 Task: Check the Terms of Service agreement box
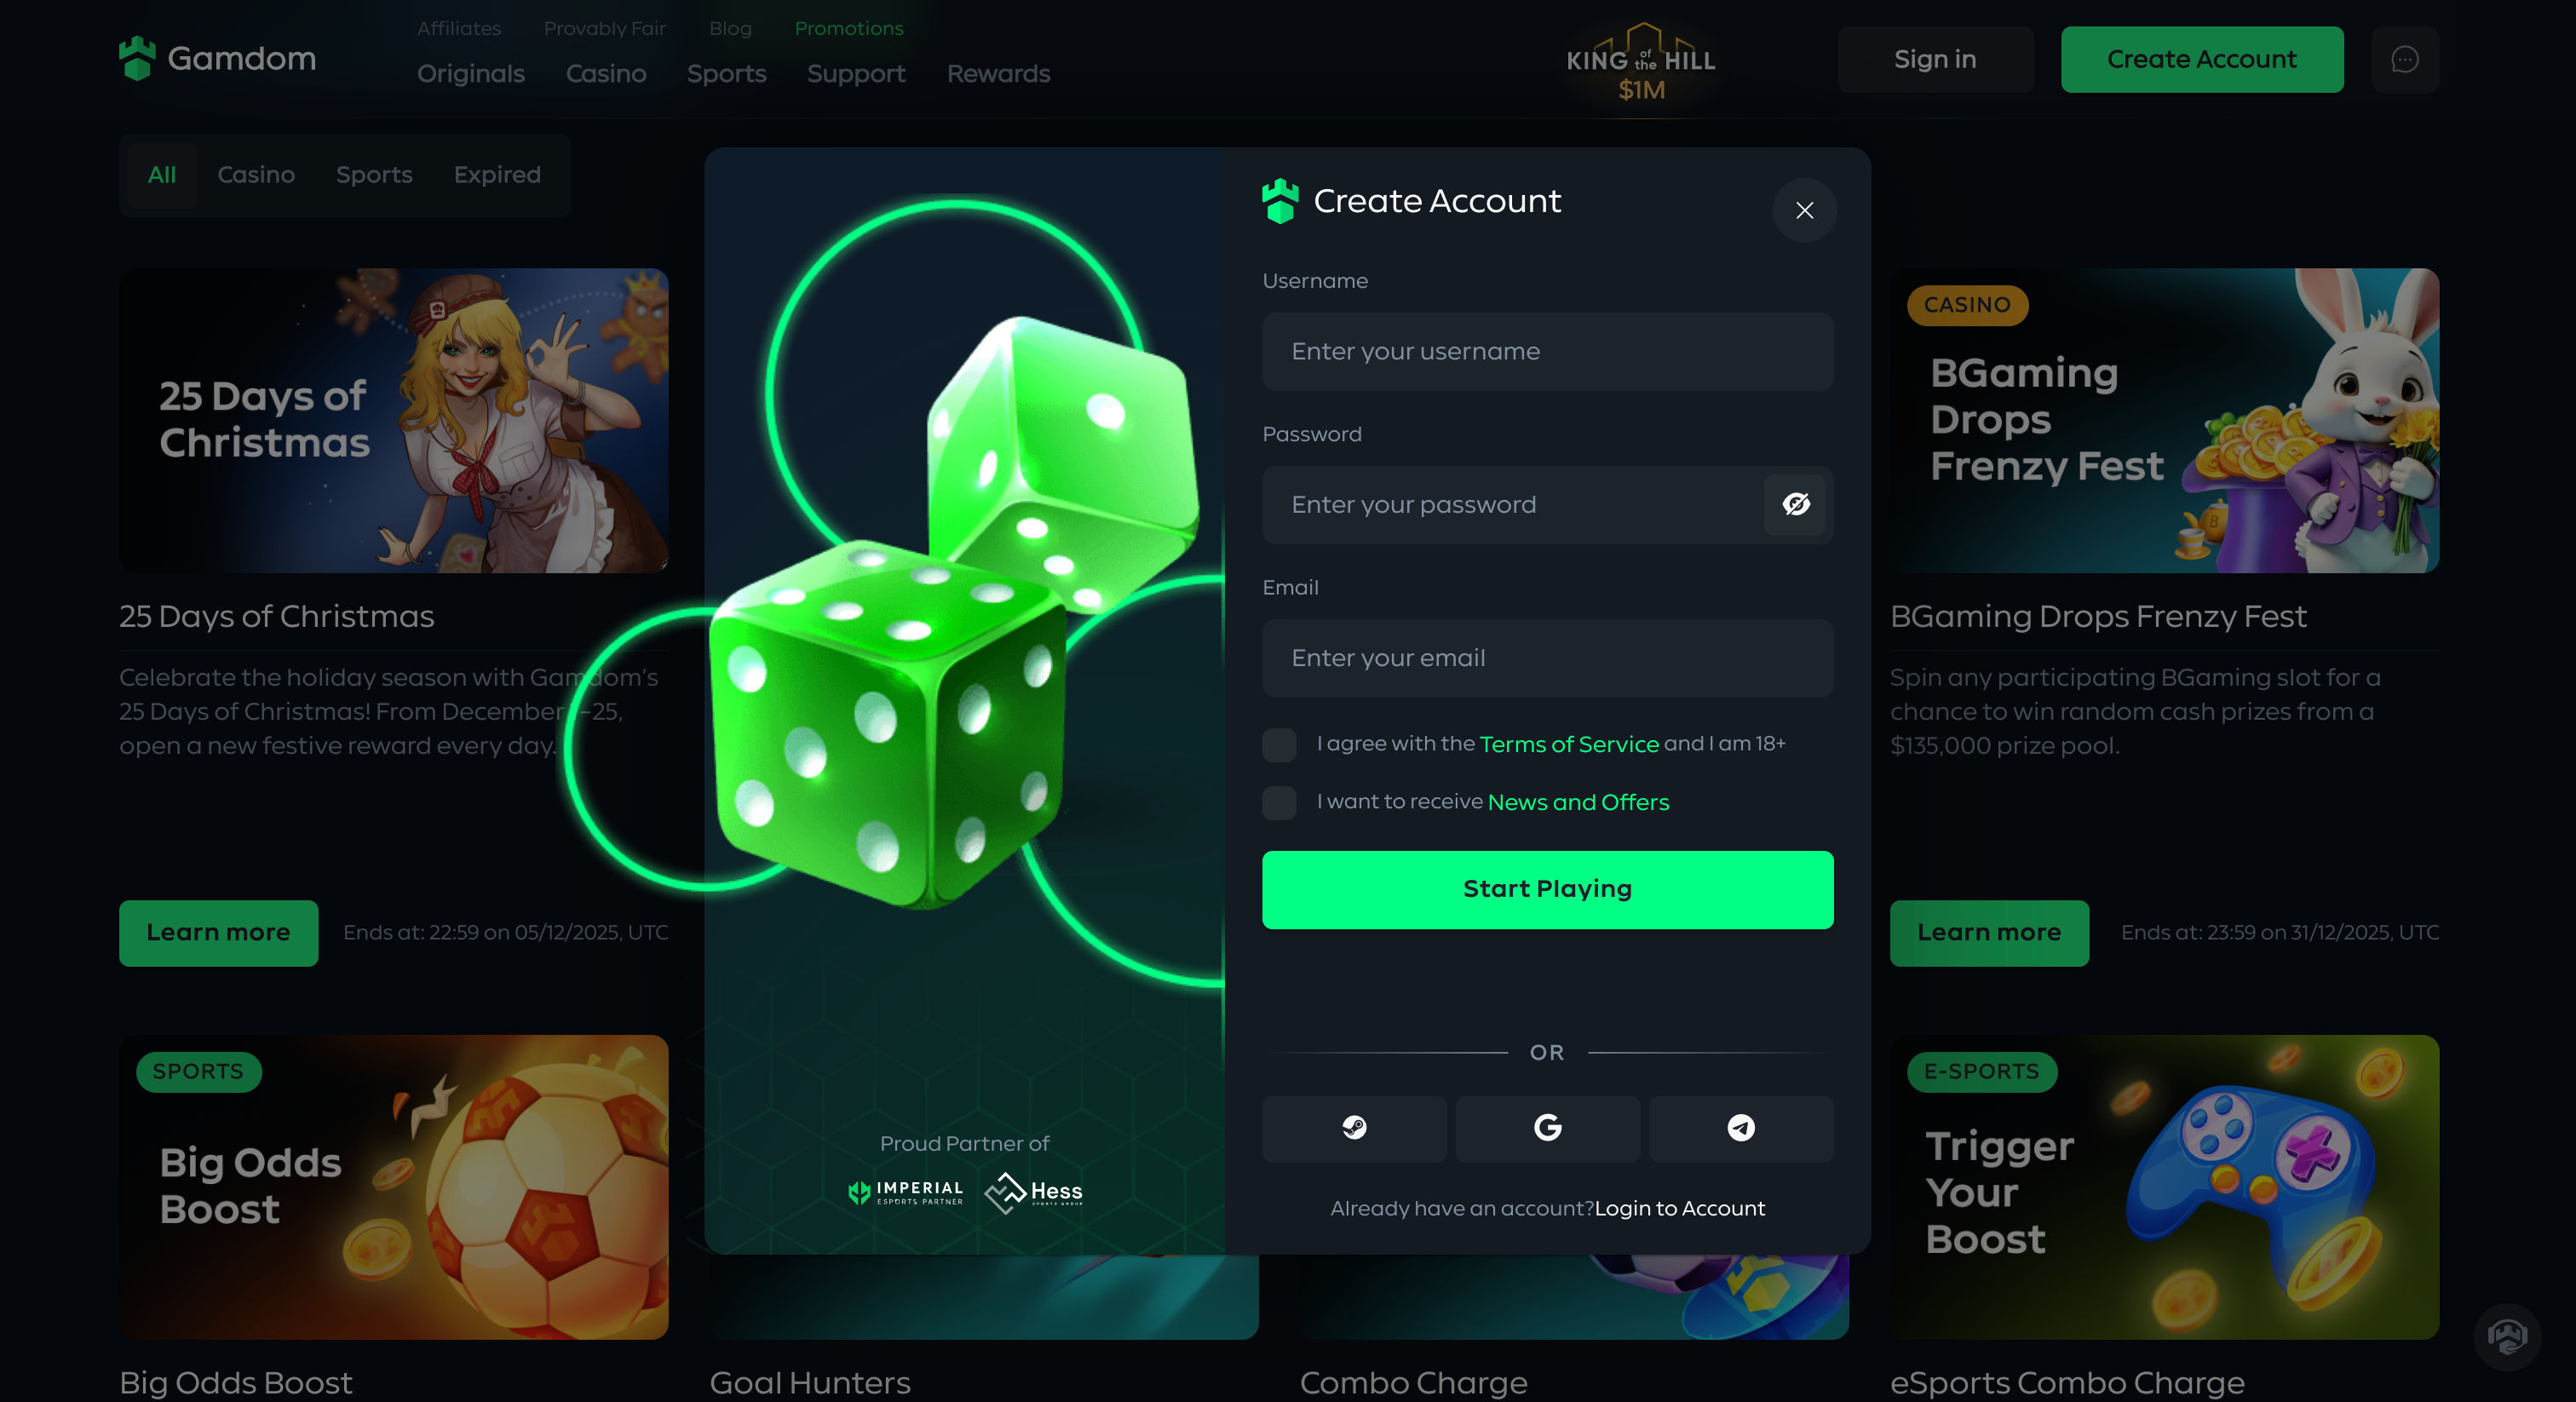[x=1279, y=744]
